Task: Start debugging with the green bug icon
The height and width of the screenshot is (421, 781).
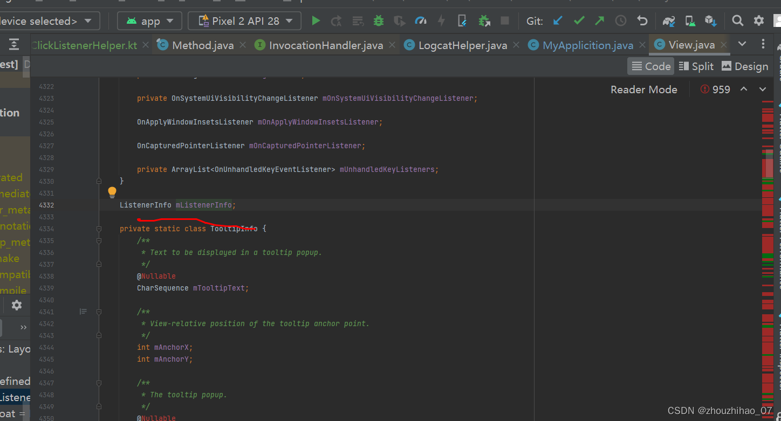Action: point(379,21)
